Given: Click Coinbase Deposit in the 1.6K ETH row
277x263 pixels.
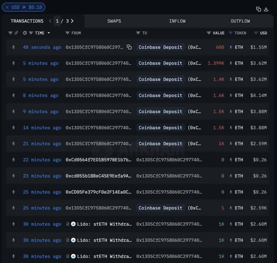Looking at the screenshot, I should click(160, 95).
